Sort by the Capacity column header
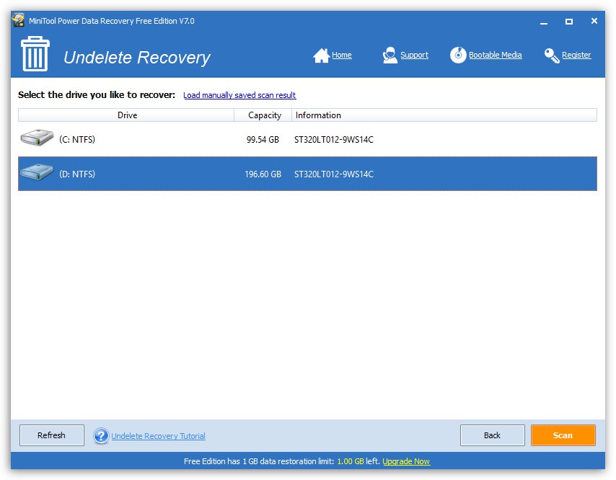 (x=263, y=115)
